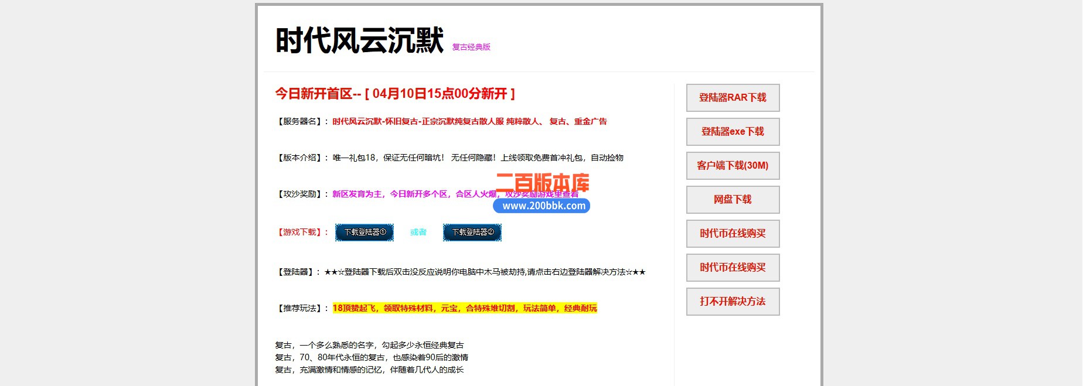Screen dimensions: 1083x386
Task: Click 时代币在线购买 just above 打不开解决方法
Action: tap(733, 268)
